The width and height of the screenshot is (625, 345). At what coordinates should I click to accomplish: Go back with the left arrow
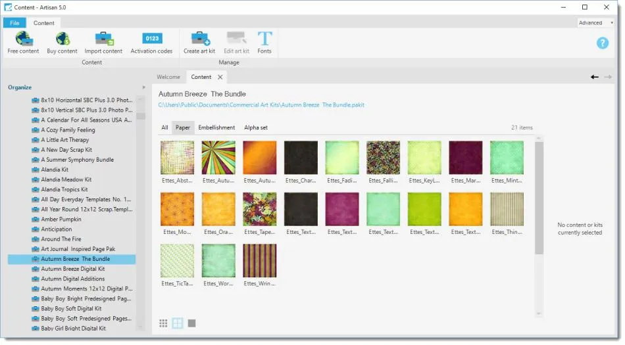point(594,77)
